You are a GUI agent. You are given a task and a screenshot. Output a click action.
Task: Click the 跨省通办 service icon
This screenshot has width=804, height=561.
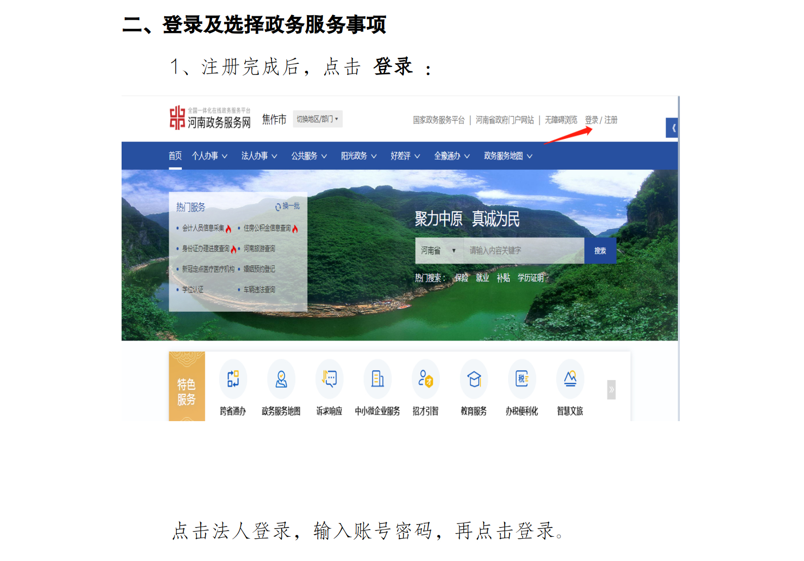[x=233, y=379]
